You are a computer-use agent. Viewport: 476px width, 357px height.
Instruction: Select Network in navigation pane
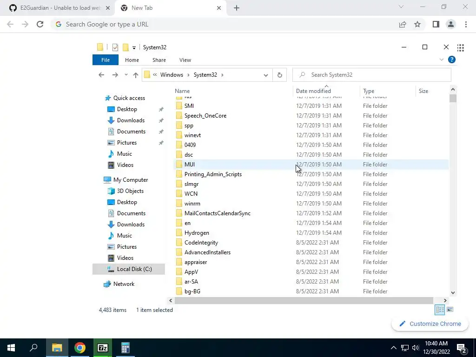(x=124, y=284)
